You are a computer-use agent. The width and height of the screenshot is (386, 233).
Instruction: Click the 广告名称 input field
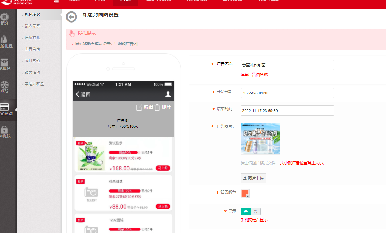pos(287,65)
